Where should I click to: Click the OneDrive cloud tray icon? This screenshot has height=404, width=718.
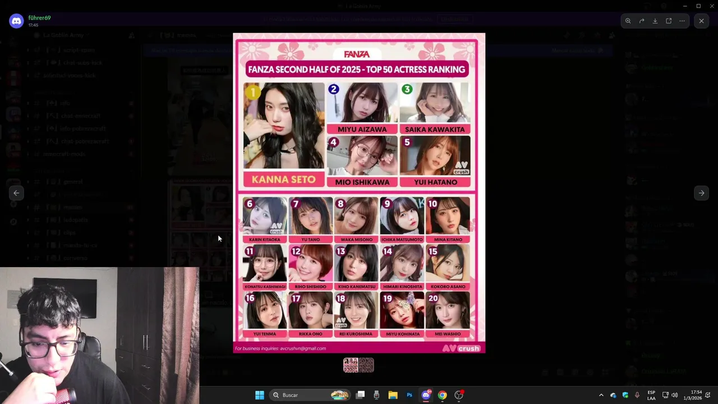point(613,395)
